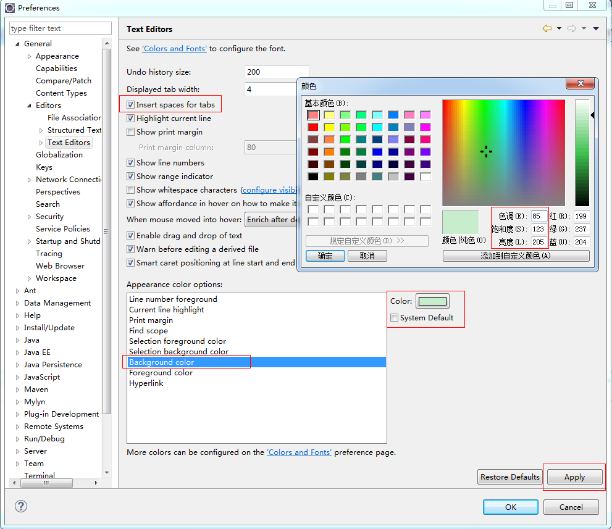Click the red (红) value field
This screenshot has width=612, height=529.
[582, 216]
